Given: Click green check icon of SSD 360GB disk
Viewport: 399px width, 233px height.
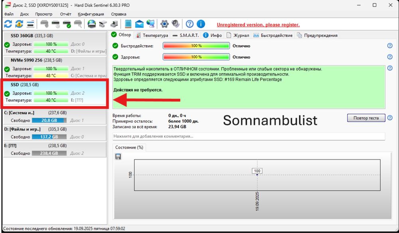Looking at the screenshot, I should pos(7,45).
